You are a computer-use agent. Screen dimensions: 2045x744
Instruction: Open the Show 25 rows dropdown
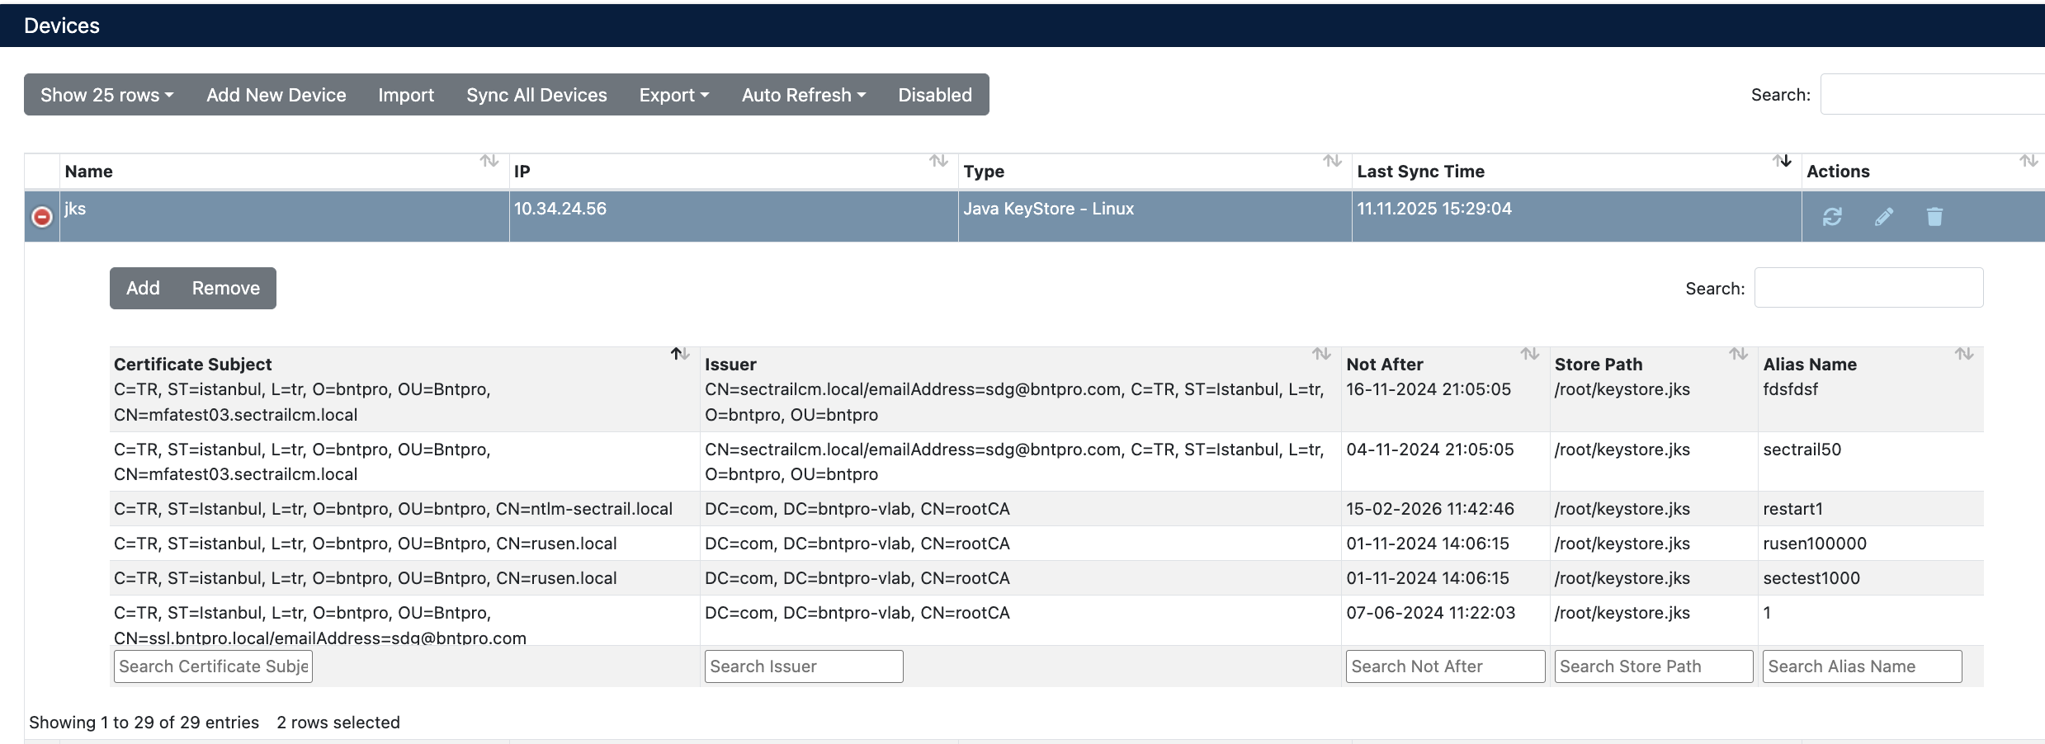(x=106, y=95)
